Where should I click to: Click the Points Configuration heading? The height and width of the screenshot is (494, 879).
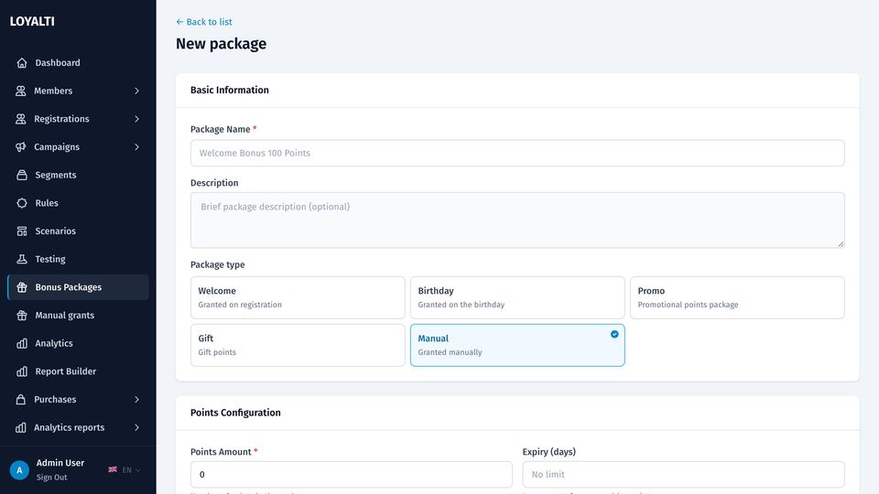pyautogui.click(x=235, y=413)
